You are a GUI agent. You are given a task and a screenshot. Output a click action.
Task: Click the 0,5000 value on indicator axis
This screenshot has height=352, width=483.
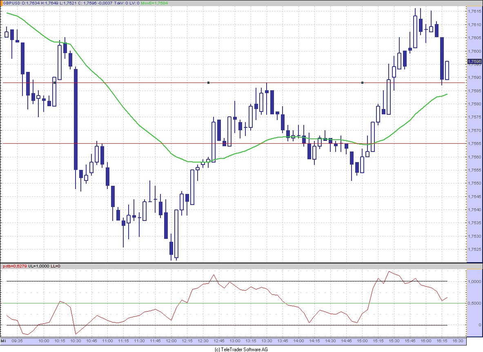pyautogui.click(x=474, y=303)
